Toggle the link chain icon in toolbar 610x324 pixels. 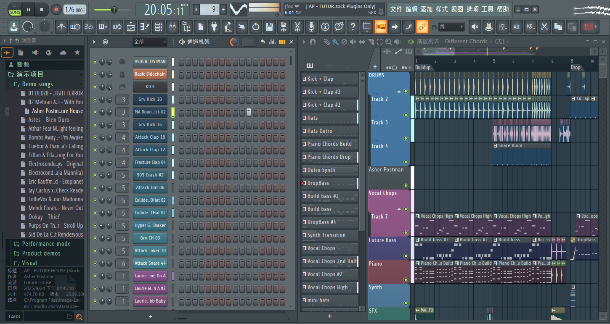point(422,27)
